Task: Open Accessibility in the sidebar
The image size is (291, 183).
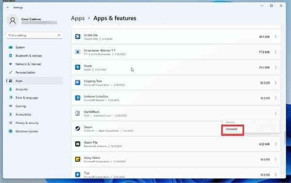Action: pyautogui.click(x=34, y=114)
